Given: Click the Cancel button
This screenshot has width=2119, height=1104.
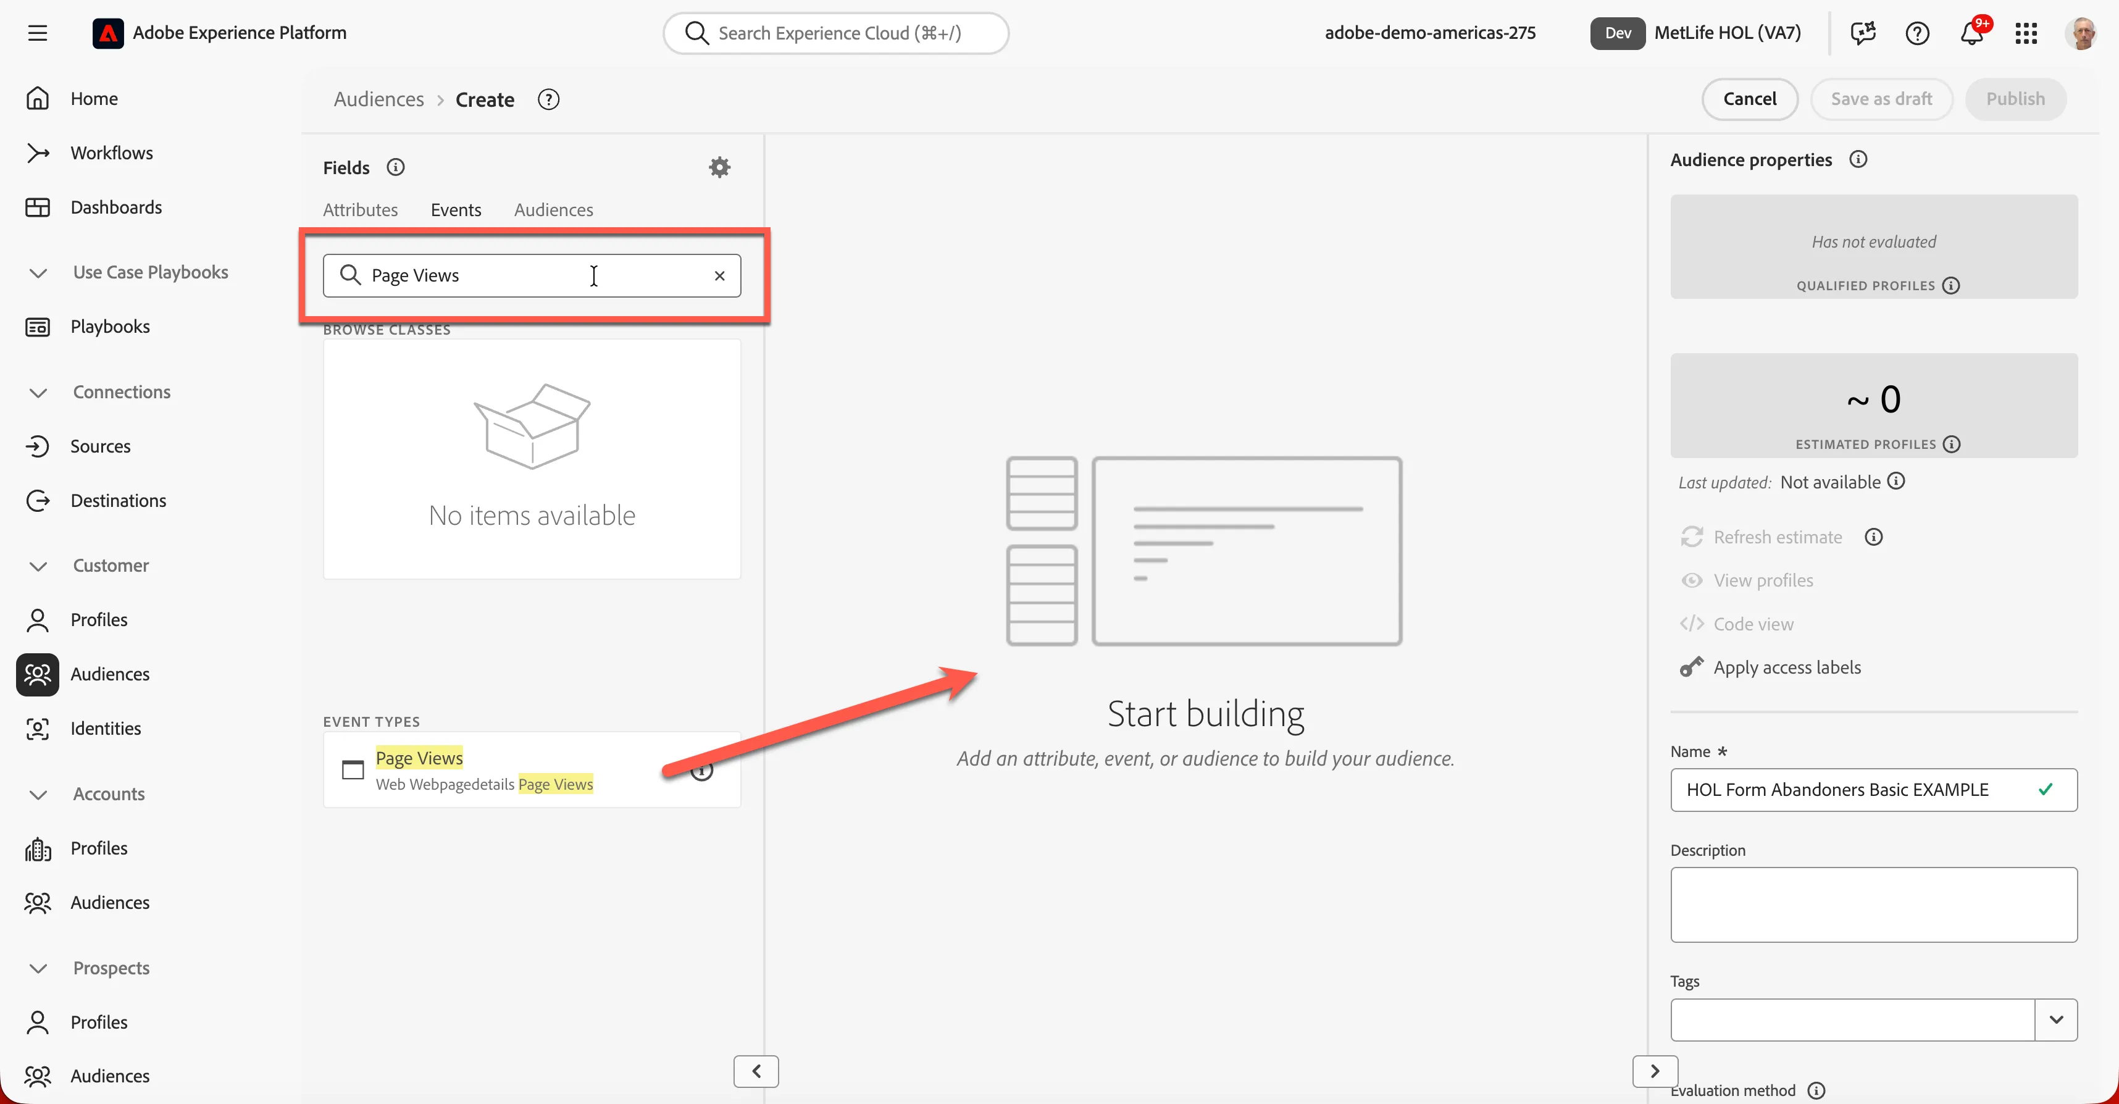Looking at the screenshot, I should pyautogui.click(x=1750, y=99).
